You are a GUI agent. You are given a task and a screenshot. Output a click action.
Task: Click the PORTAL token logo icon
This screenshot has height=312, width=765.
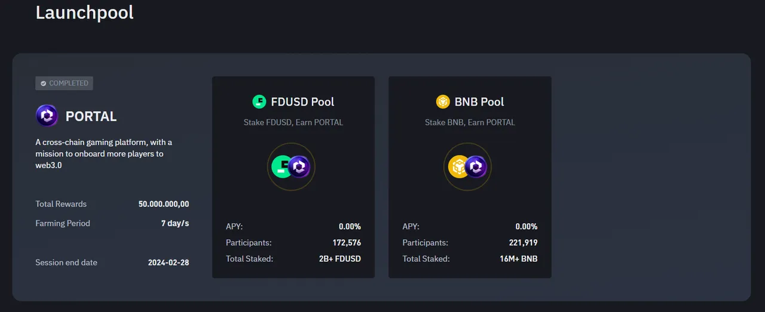coord(47,116)
